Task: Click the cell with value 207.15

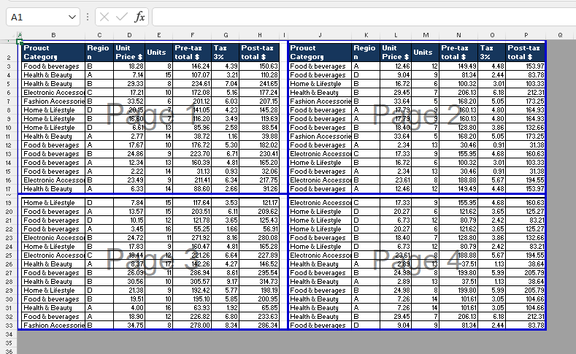Action: pos(260,101)
